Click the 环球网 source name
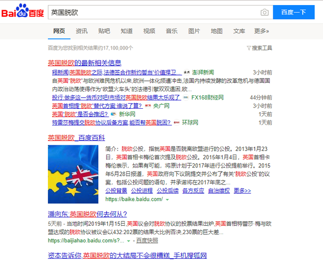 click(190, 123)
